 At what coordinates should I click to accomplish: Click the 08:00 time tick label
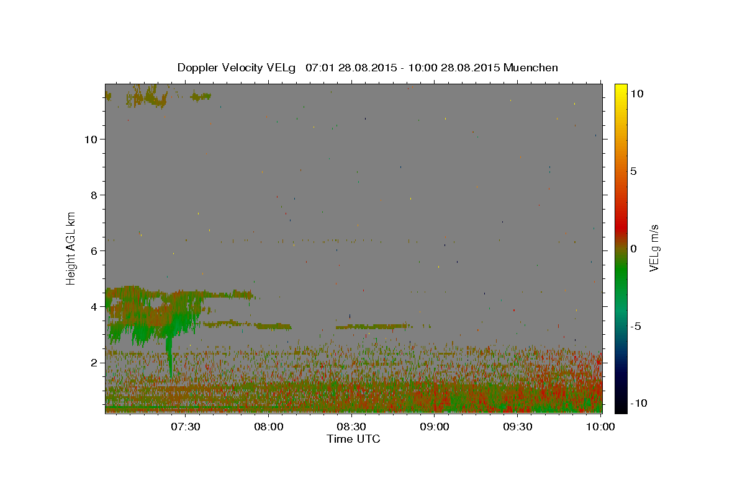click(x=269, y=427)
